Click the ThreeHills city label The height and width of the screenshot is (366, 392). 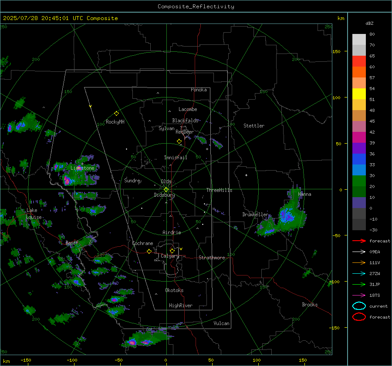coord(219,190)
